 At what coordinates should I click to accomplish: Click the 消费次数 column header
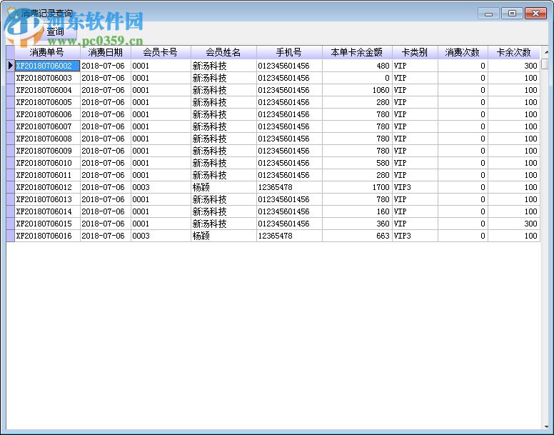(x=463, y=52)
